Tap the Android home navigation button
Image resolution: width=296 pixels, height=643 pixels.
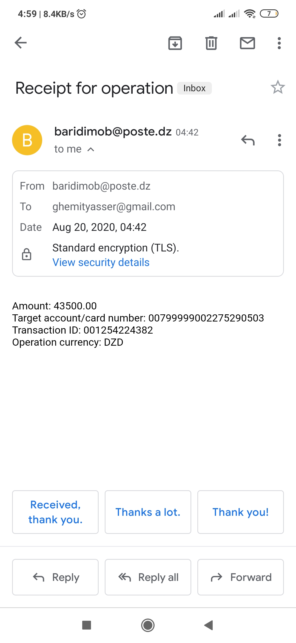point(148,625)
